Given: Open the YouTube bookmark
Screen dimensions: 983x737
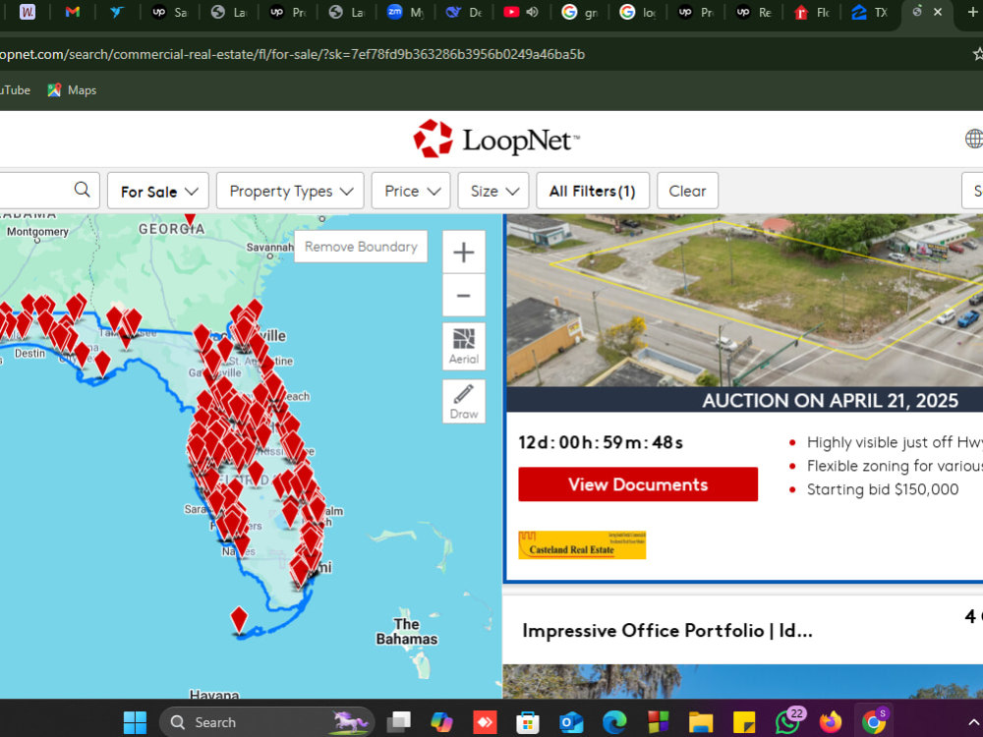Looking at the screenshot, I should click(x=14, y=90).
